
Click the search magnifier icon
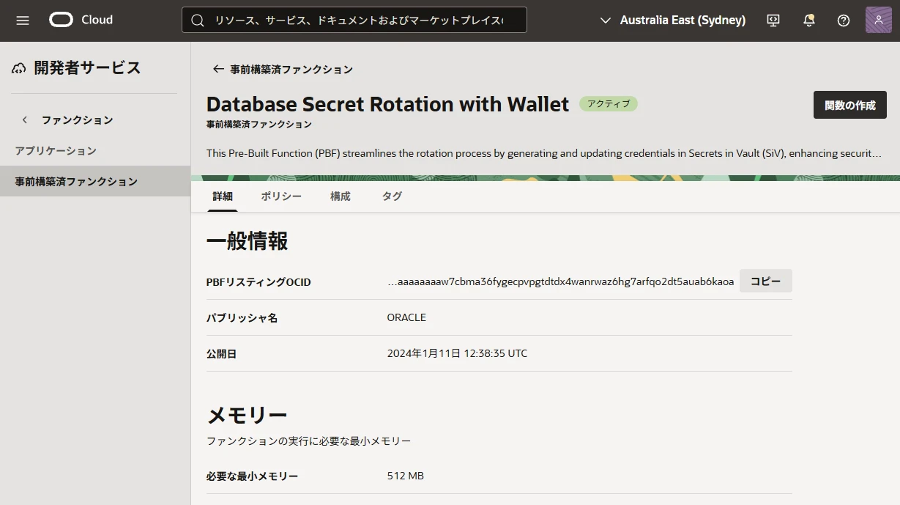[198, 21]
